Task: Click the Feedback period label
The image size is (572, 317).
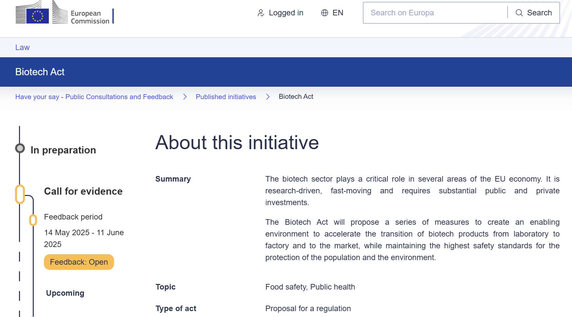Action: pos(73,217)
